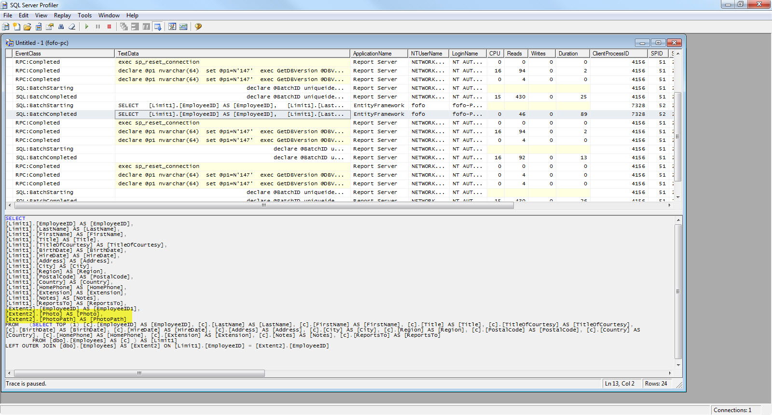
Task: Start the trace with the green play button
Action: coord(86,27)
